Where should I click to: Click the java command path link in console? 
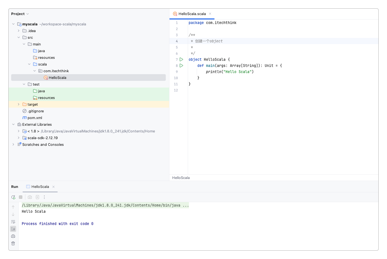click(x=105, y=205)
